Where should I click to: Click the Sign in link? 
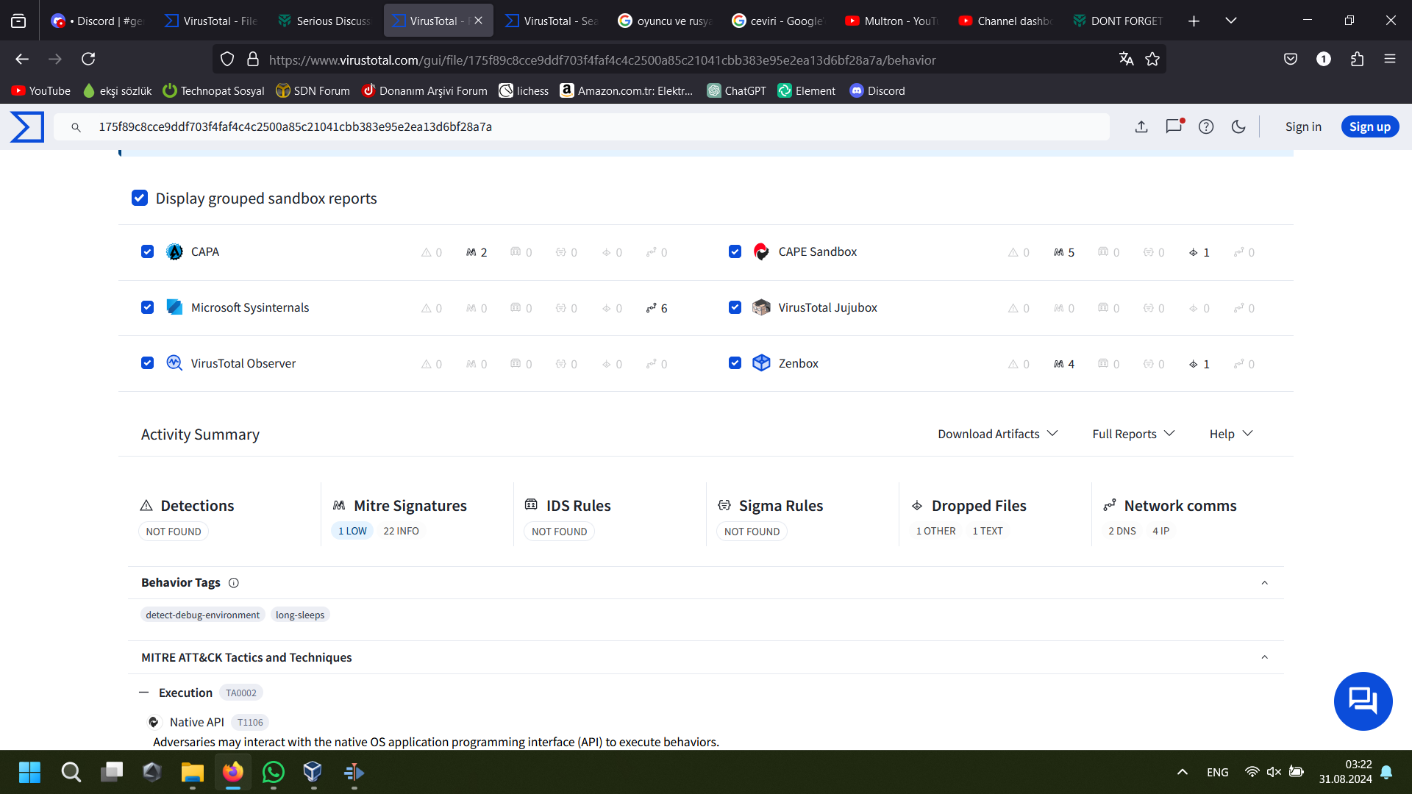click(1303, 126)
